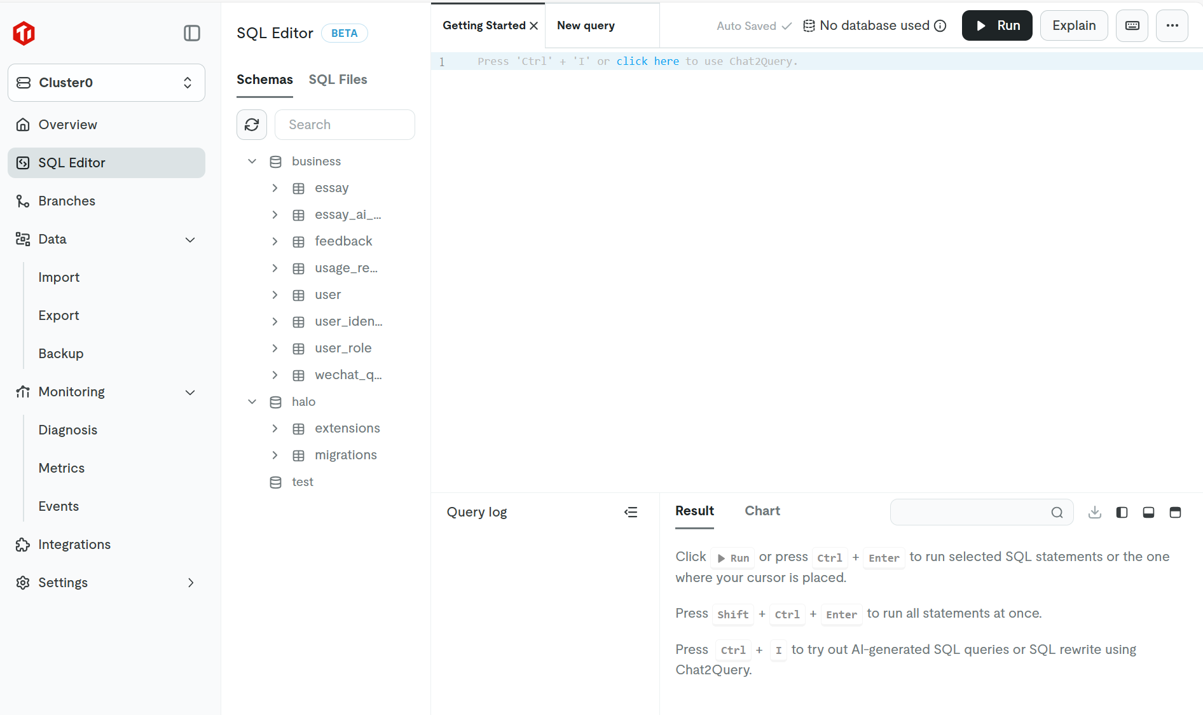Image resolution: width=1203 pixels, height=715 pixels.
Task: Focus the schema Search field
Action: pos(345,125)
